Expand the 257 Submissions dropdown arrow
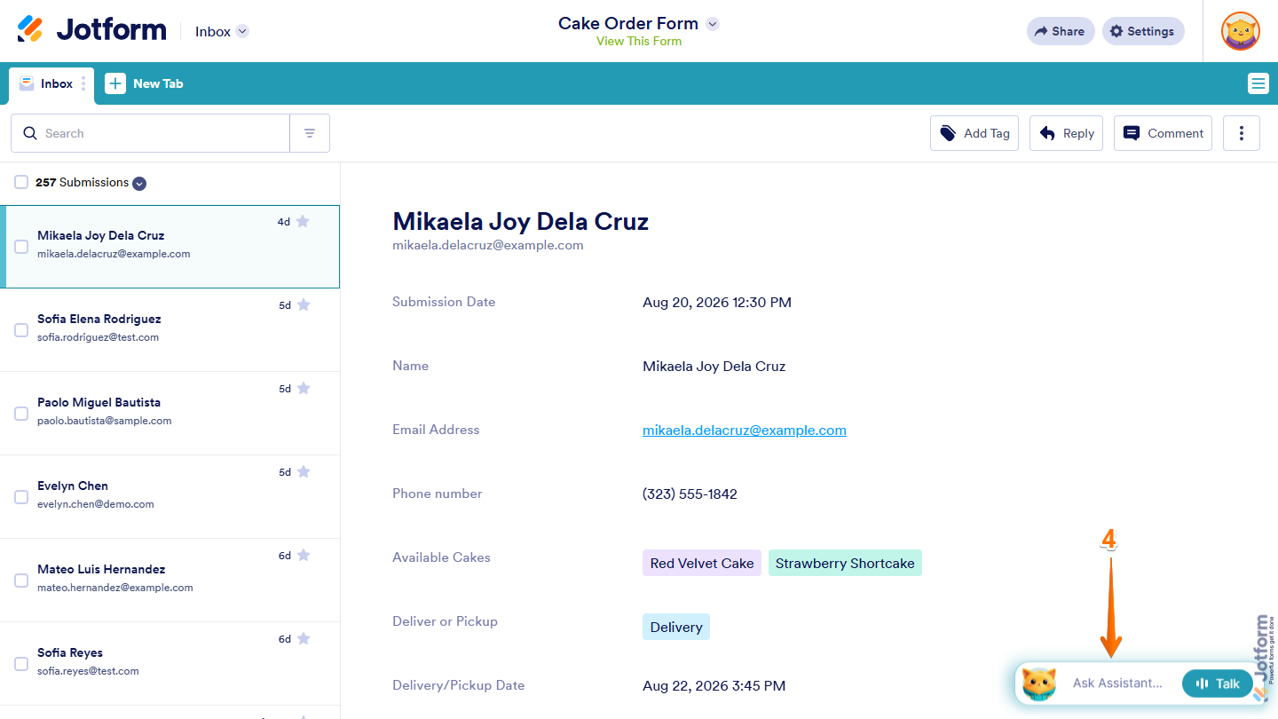This screenshot has width=1278, height=719. [x=139, y=183]
